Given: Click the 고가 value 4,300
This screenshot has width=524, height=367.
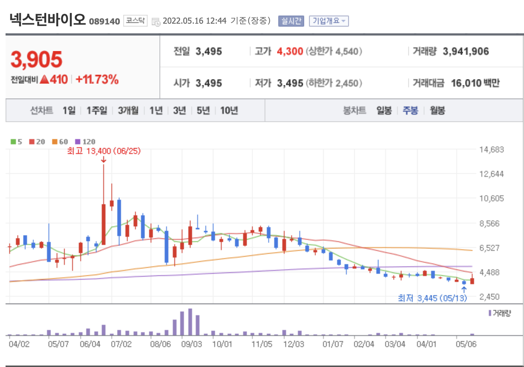Looking at the screenshot, I should point(290,51).
